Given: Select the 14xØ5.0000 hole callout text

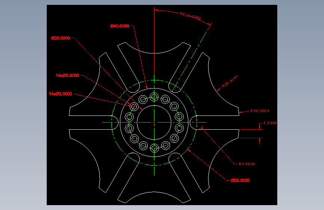Looking at the screenshot, I should pyautogui.click(x=67, y=75).
